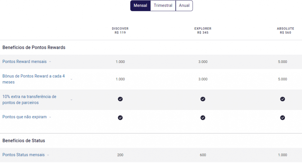Select the Explorer R$ 345 plan header
302x163 pixels.
point(203,31)
